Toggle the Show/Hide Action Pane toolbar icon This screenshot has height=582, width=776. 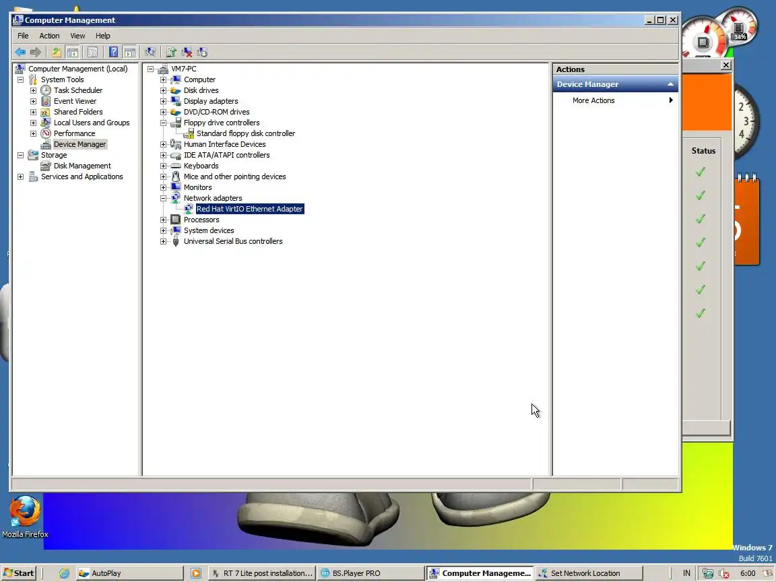129,52
